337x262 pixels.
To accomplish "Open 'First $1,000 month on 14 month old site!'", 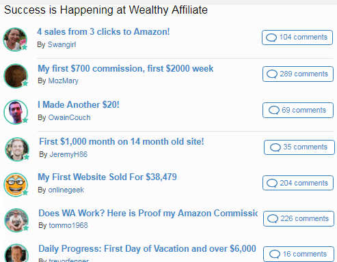I will [122, 141].
